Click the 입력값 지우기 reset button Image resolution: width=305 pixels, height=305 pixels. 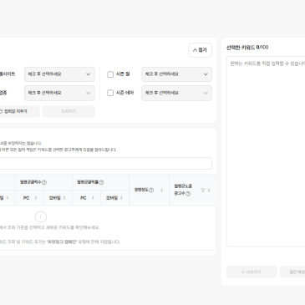pos(17,111)
